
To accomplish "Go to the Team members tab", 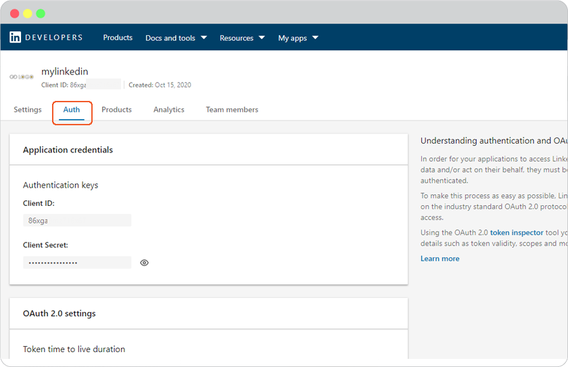I will click(232, 110).
